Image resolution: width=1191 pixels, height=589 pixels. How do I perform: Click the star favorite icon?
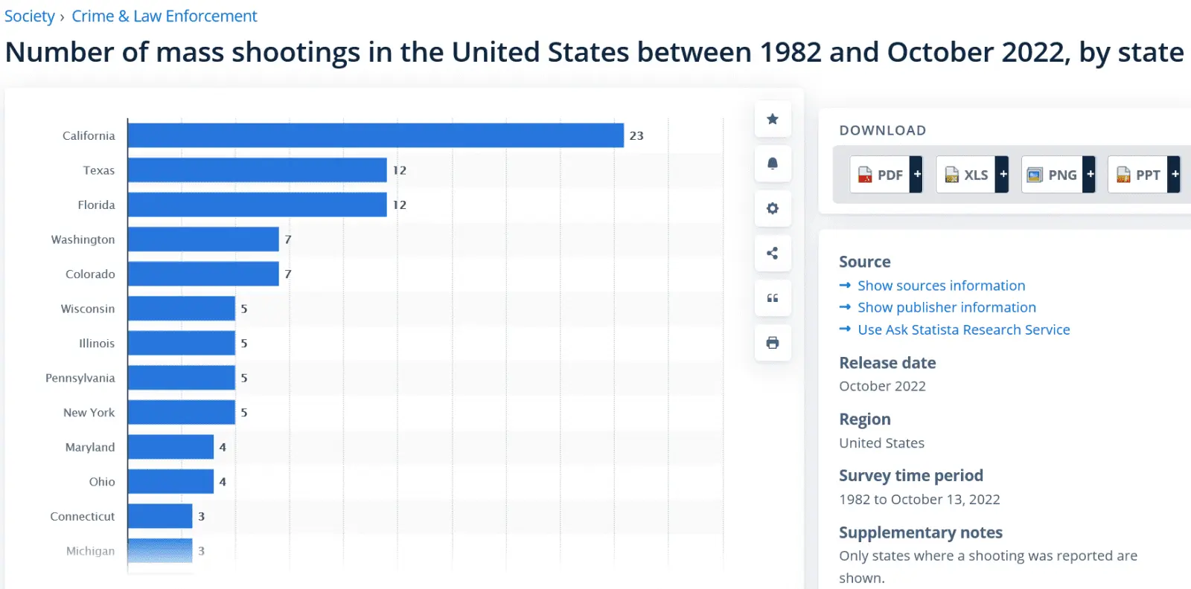[773, 119]
